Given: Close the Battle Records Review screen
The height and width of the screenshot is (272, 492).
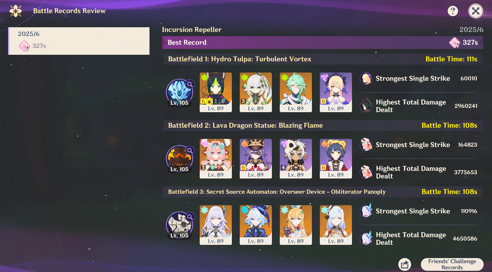Looking at the screenshot, I should pyautogui.click(x=476, y=11).
